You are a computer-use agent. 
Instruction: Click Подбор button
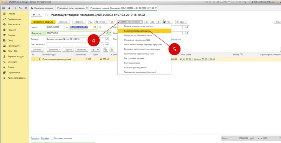coord(68,50)
